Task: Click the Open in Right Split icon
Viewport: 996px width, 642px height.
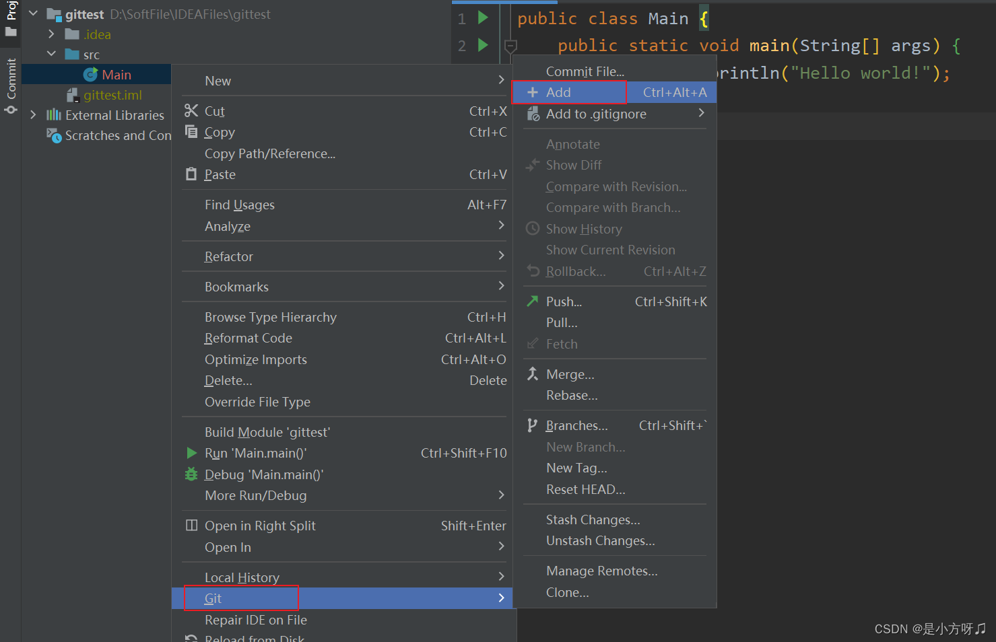Action: (191, 525)
